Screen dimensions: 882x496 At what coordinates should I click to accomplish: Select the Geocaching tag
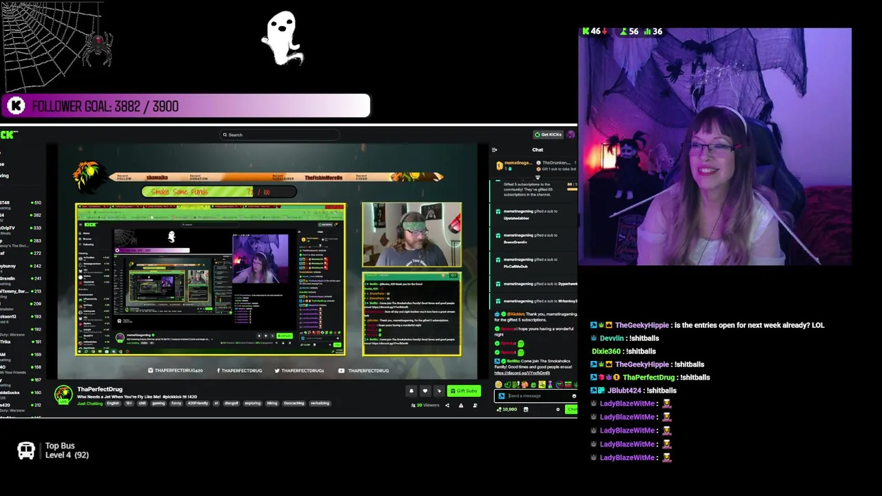point(294,404)
